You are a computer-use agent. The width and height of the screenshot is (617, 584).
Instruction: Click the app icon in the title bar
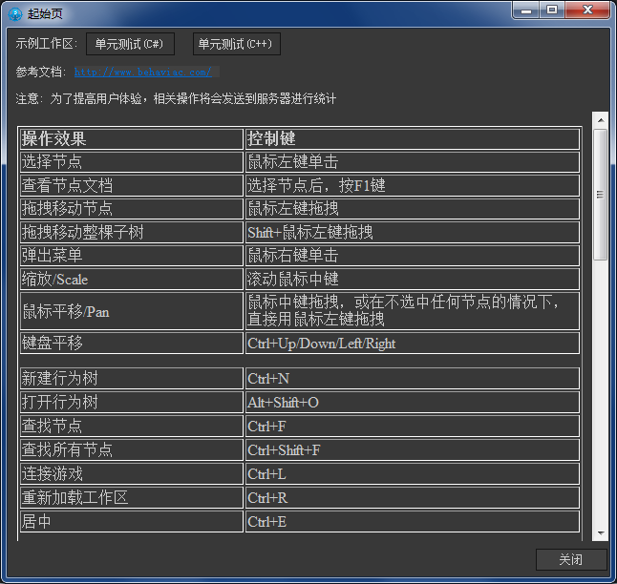click(14, 12)
